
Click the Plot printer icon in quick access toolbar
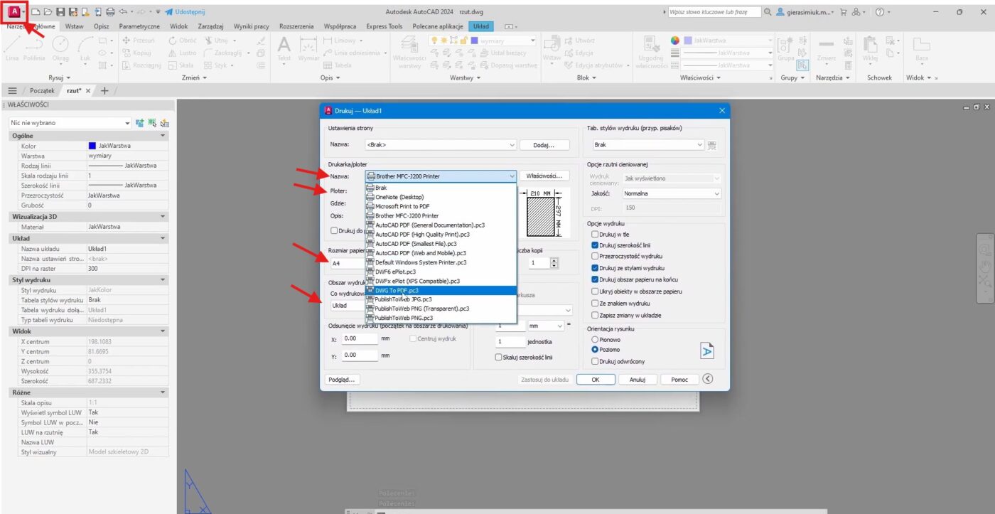click(x=109, y=12)
